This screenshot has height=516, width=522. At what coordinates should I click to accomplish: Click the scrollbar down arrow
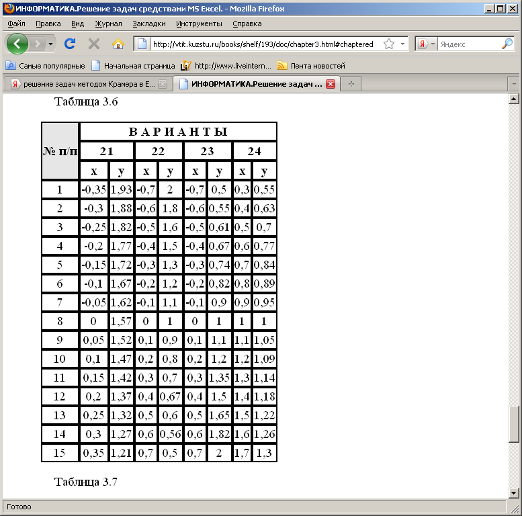(514, 493)
